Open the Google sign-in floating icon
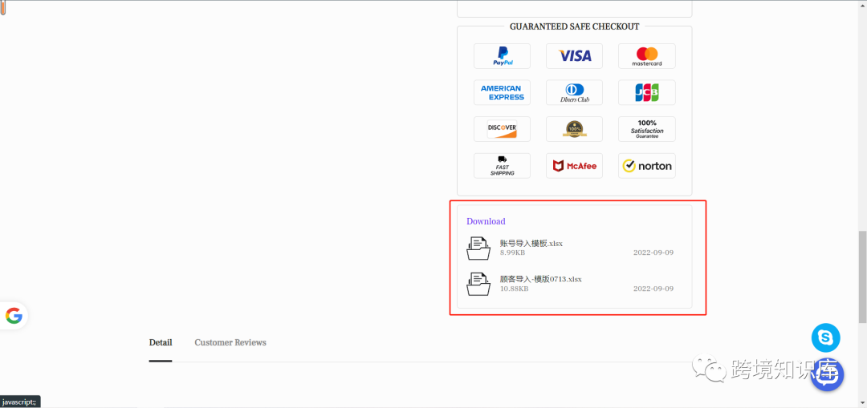 pos(14,316)
